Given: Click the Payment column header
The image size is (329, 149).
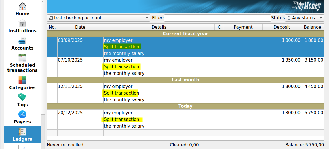Looking at the screenshot, I should pyautogui.click(x=243, y=27).
